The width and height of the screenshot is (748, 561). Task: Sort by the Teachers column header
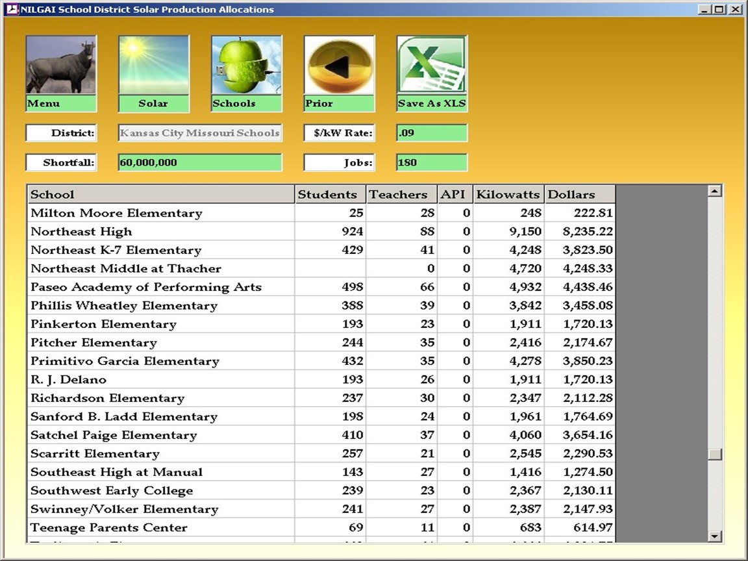click(401, 194)
